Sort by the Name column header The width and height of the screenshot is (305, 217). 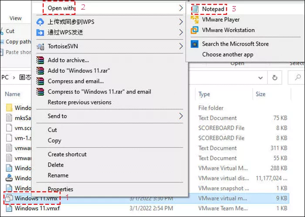pyautogui.click(x=13, y=94)
